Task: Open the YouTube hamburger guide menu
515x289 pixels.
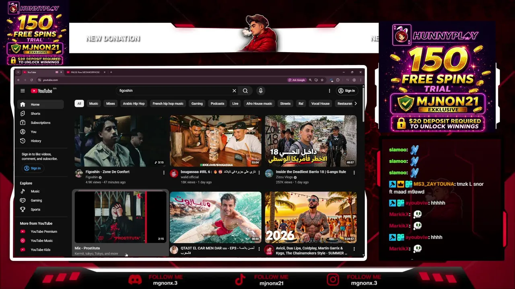Action: tap(23, 91)
